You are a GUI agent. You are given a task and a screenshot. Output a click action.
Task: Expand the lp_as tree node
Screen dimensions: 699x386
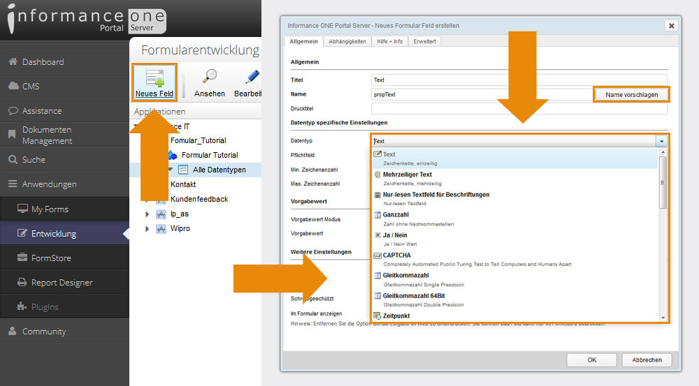point(147,214)
